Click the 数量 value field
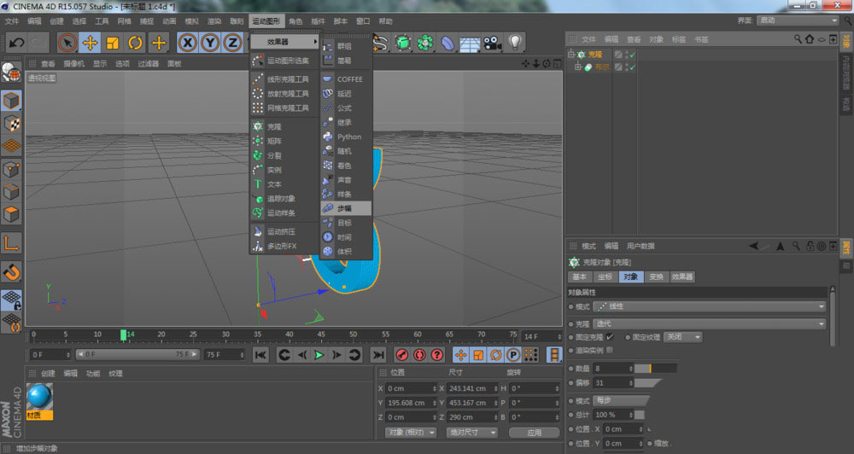Viewport: 854px width, 454px height. pyautogui.click(x=612, y=369)
